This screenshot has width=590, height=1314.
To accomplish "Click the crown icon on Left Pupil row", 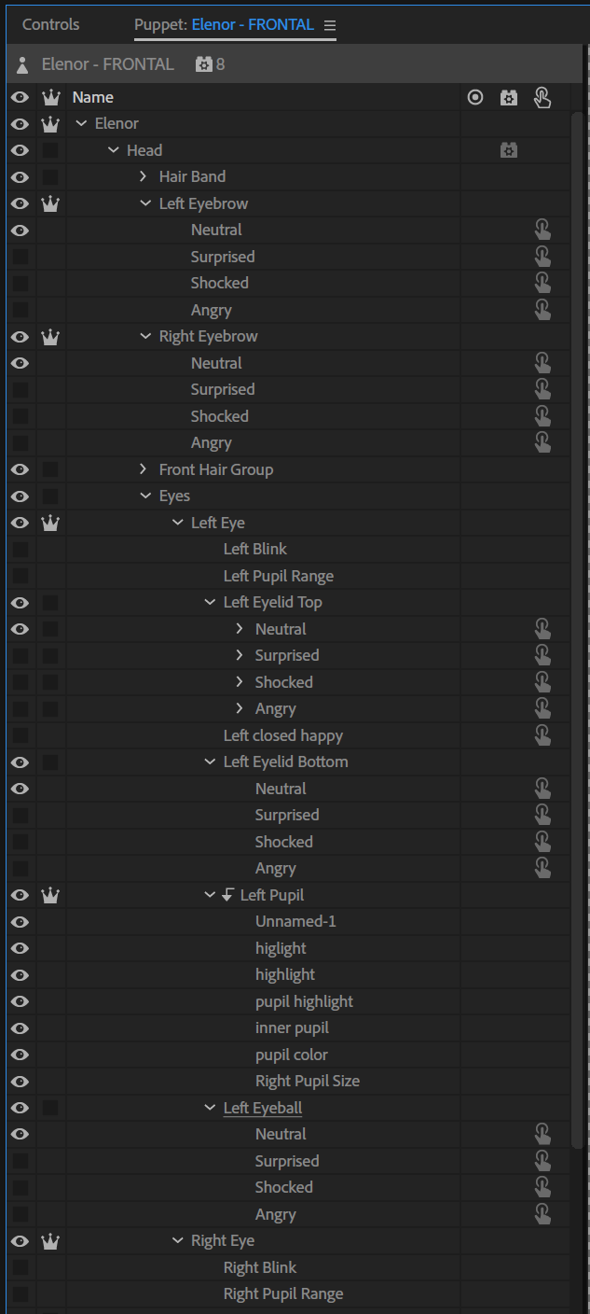I will coord(50,895).
